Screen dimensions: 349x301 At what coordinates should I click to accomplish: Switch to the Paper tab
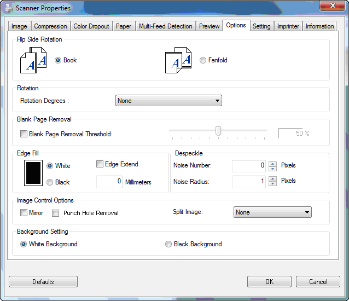[124, 26]
